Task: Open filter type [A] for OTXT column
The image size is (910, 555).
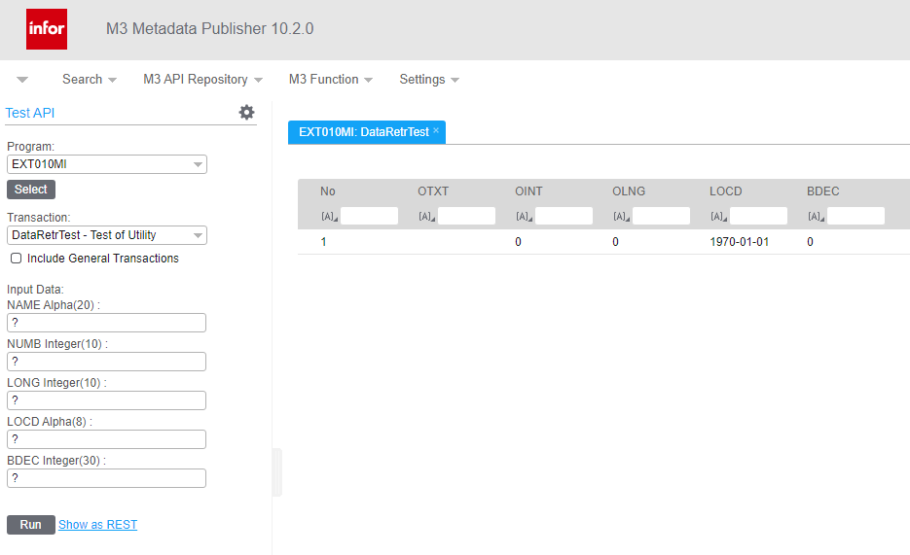Action: tap(427, 216)
